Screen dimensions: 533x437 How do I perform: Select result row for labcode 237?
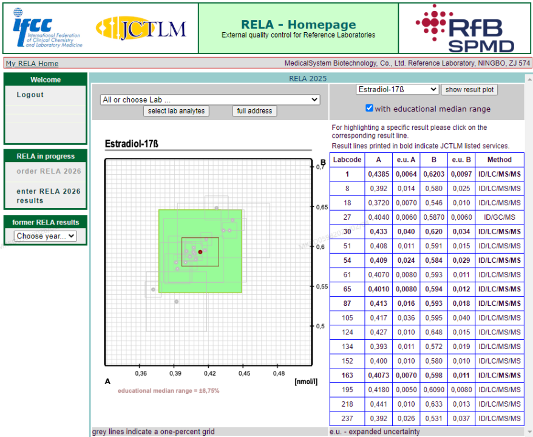coord(427,419)
